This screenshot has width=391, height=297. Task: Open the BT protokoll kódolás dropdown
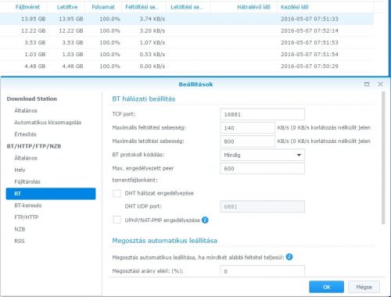click(x=262, y=155)
